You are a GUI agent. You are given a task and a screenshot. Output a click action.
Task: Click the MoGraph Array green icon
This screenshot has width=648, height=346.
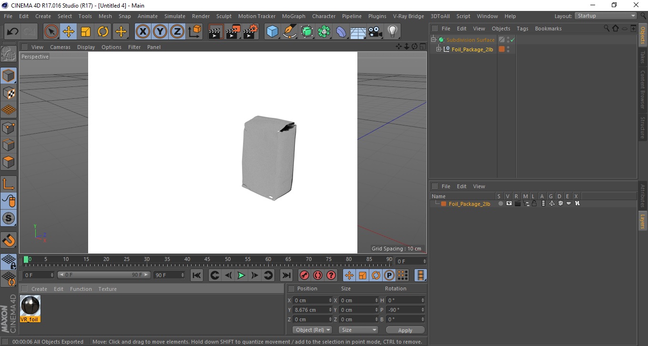[x=324, y=32]
